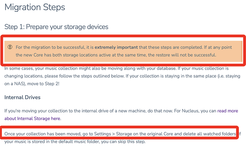Select the "Step 1: Prepare your storage devices" heading
Image resolution: width=246 pixels, height=148 pixels.
coord(56,27)
